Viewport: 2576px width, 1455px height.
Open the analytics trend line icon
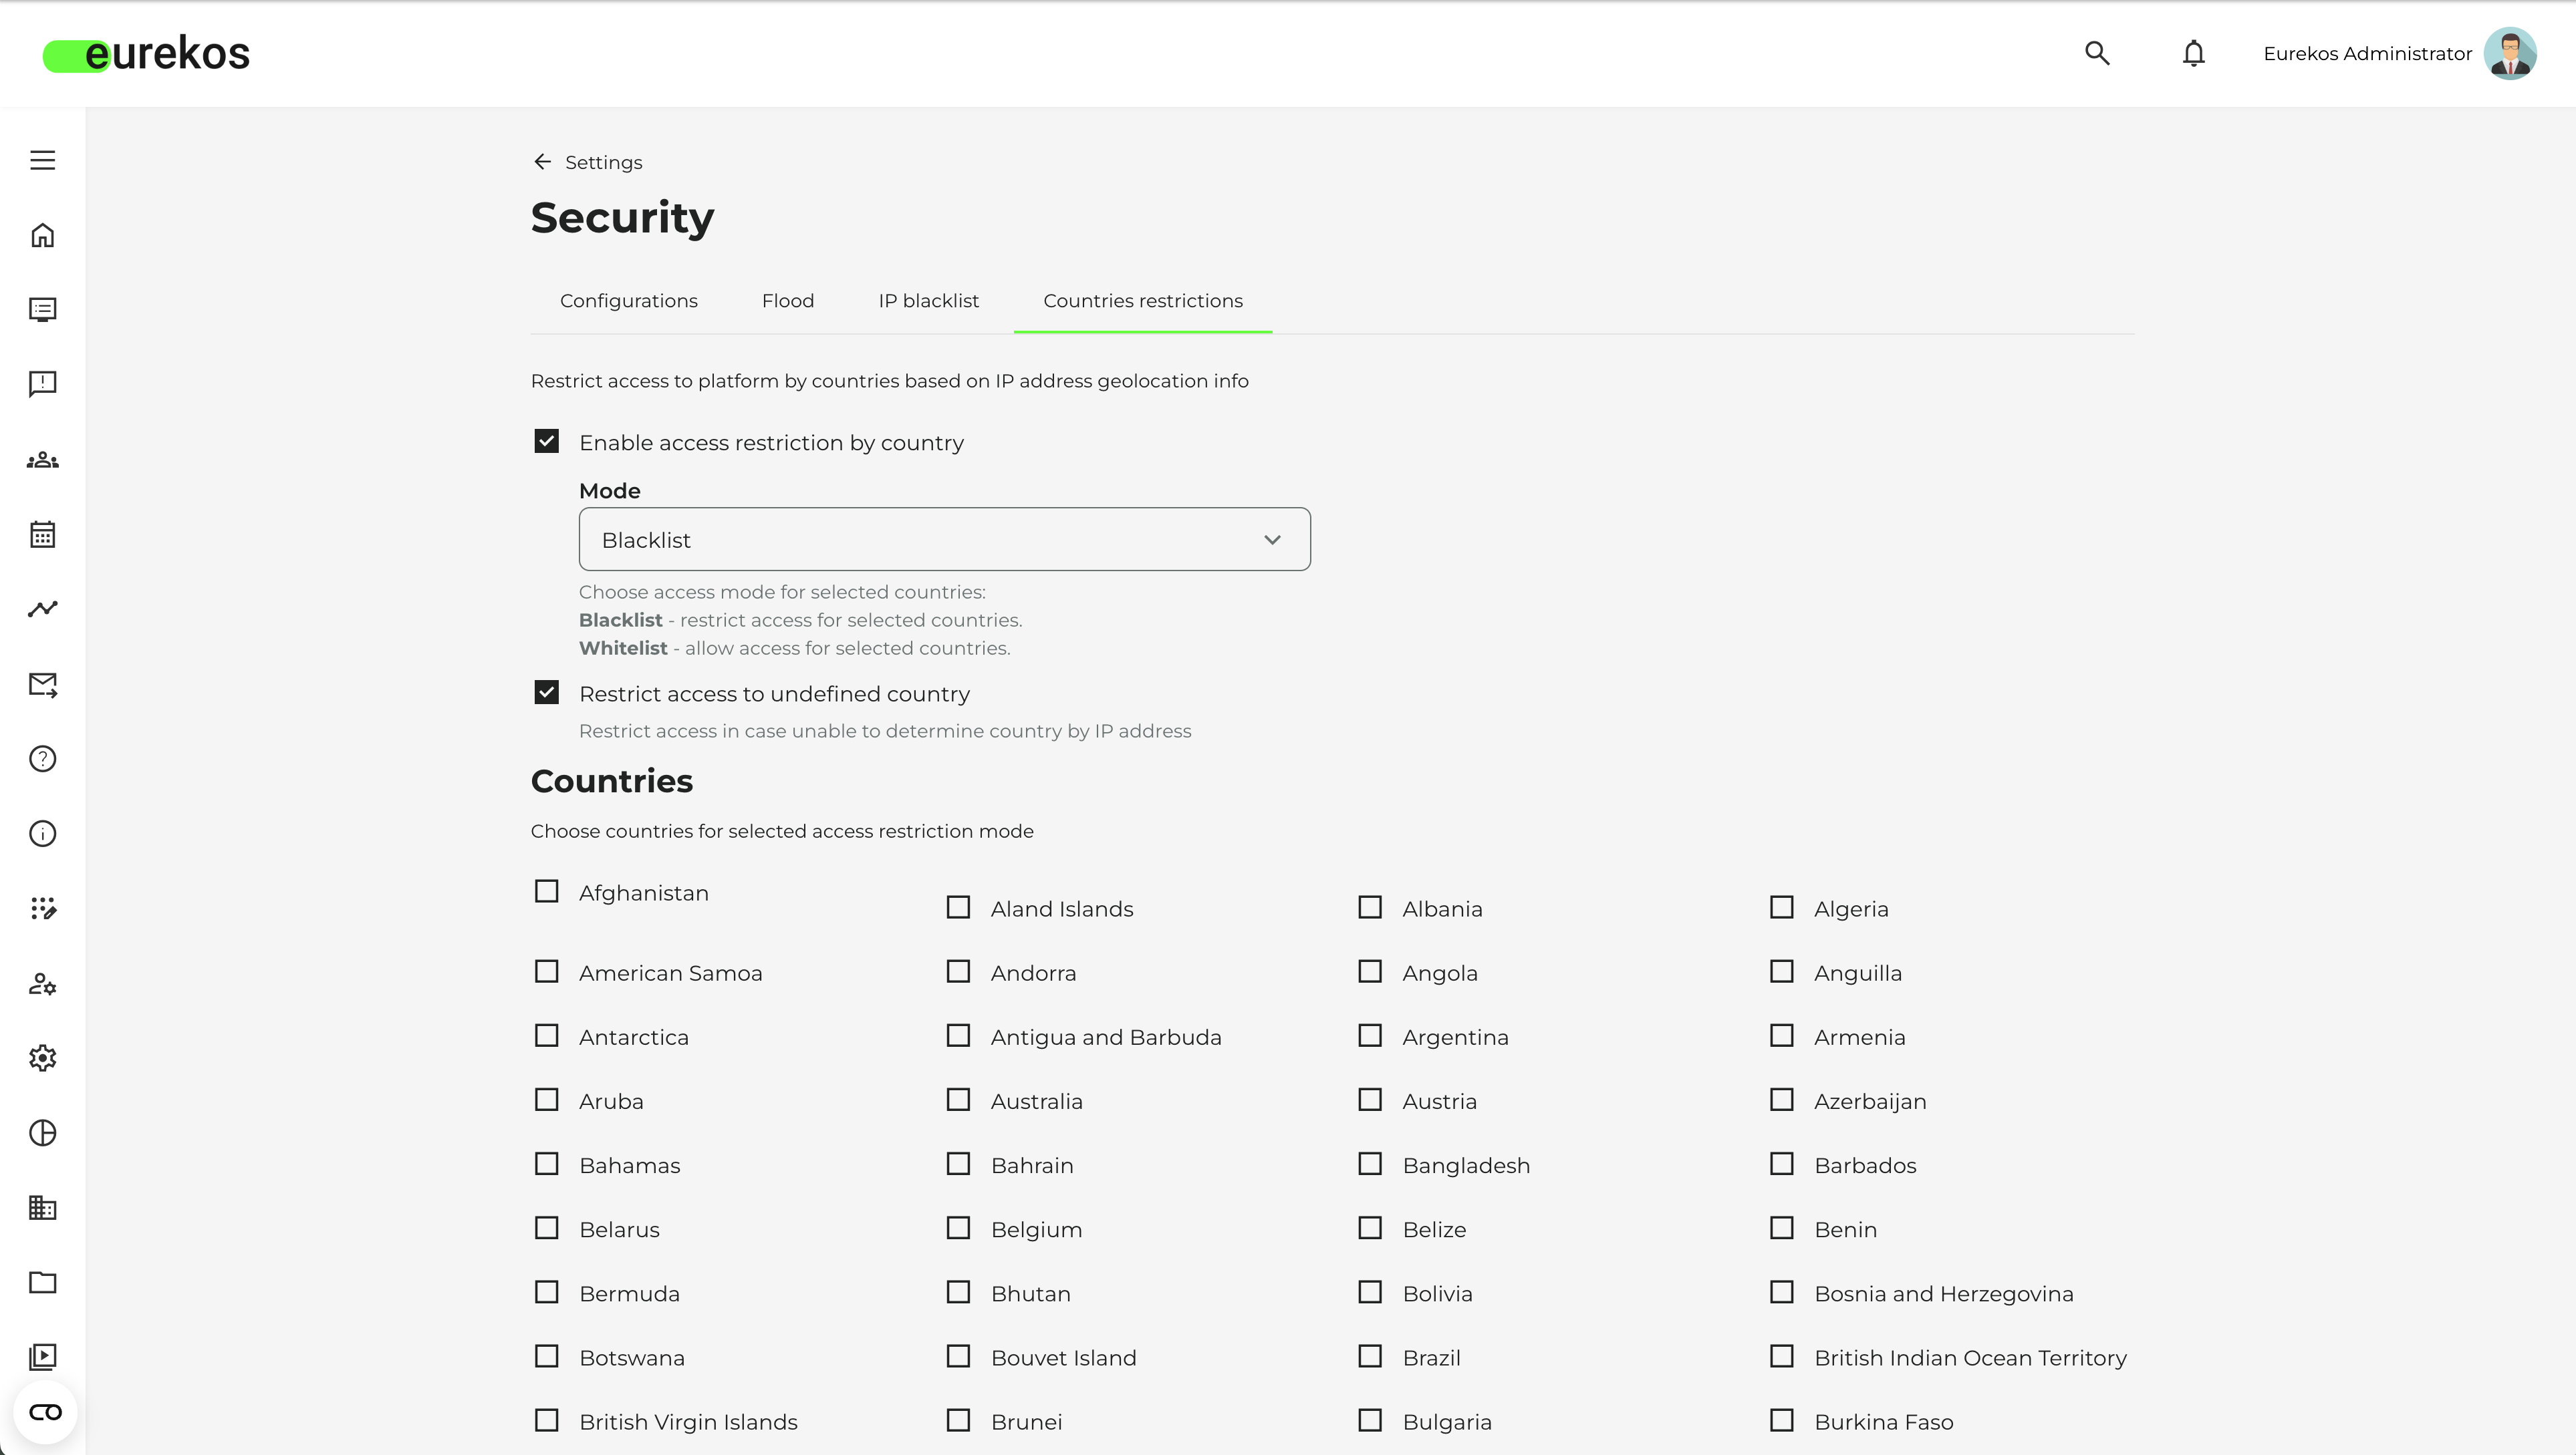(x=42, y=609)
